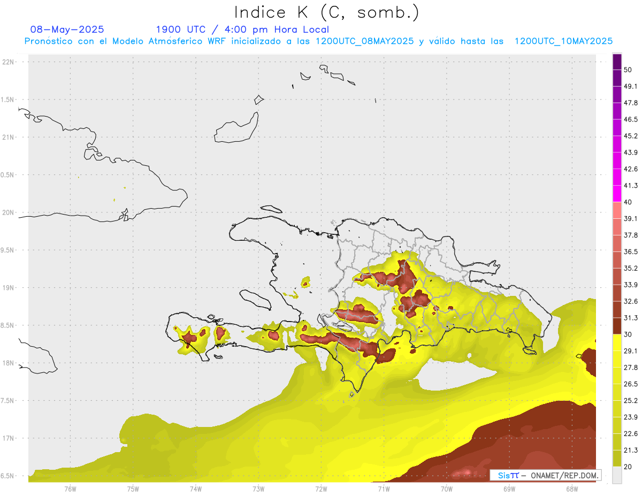The width and height of the screenshot is (642, 496).
Task: Click the "21N" latitude label
Action: (x=8, y=138)
